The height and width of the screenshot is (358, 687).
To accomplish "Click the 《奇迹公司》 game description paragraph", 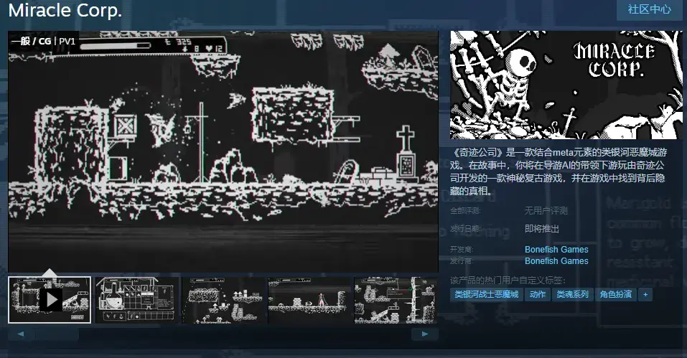I will pyautogui.click(x=559, y=171).
